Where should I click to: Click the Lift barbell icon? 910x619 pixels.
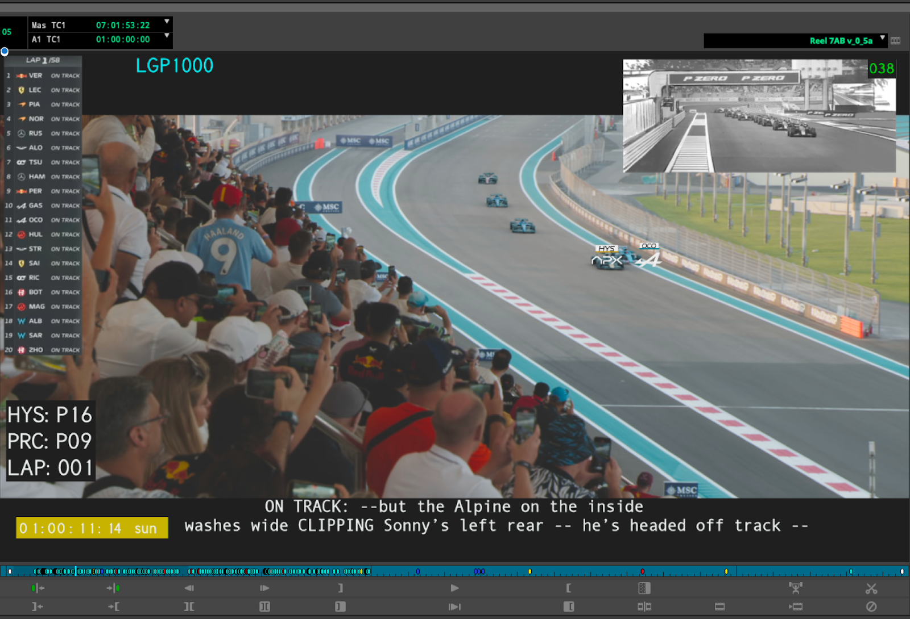tap(796, 588)
